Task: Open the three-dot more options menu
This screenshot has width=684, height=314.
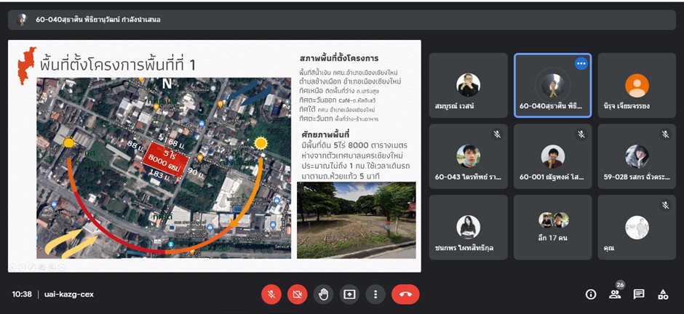Action: (x=375, y=294)
